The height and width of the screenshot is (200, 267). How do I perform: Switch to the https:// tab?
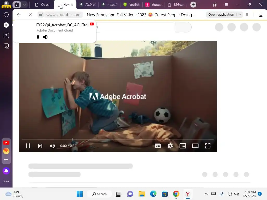[x=110, y=5]
